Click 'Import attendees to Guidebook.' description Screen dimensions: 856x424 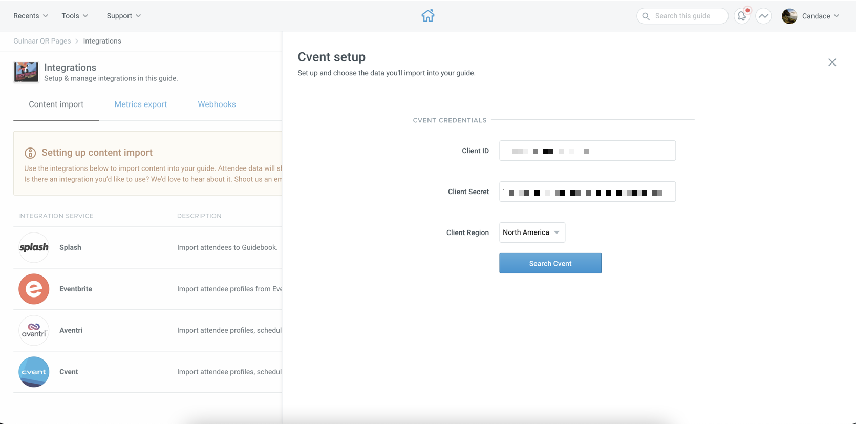pyautogui.click(x=227, y=247)
